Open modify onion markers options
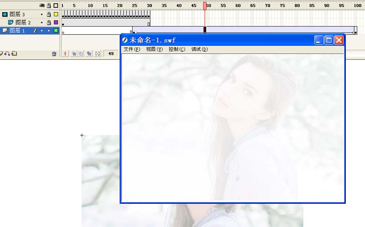 pos(98,53)
